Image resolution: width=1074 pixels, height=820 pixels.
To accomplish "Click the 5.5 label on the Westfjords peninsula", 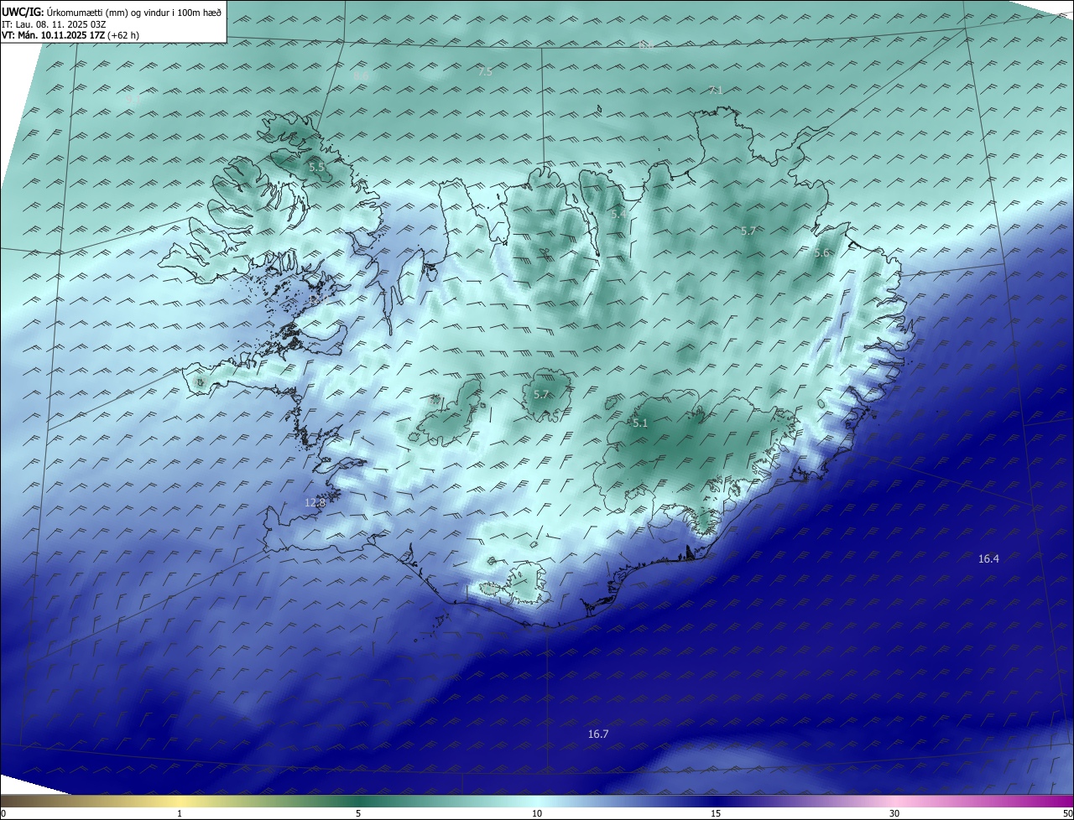I will (316, 167).
